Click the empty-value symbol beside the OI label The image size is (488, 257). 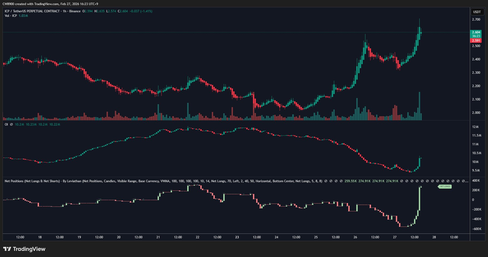pos(11,124)
